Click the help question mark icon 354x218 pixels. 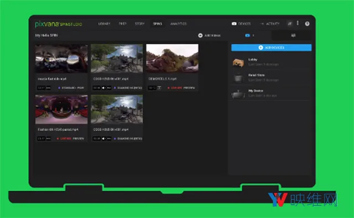307,24
